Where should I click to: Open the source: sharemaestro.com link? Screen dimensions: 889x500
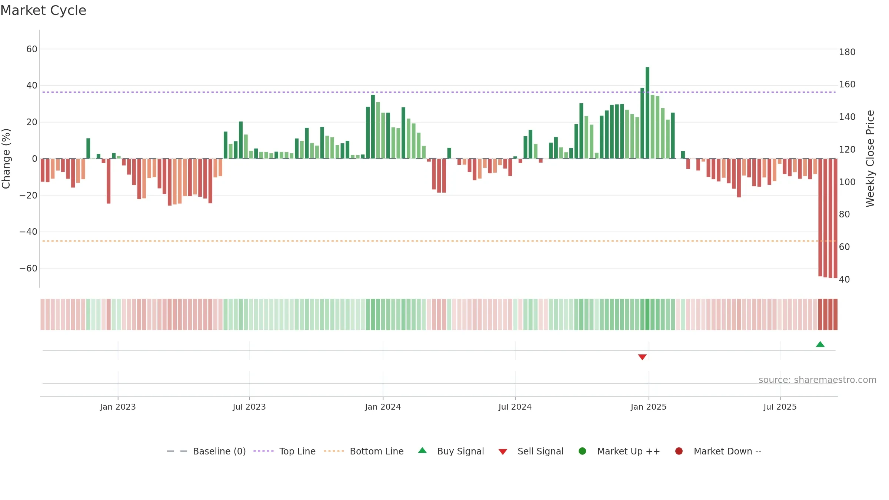click(x=818, y=380)
